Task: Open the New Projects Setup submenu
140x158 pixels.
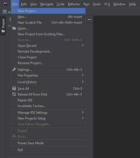Action: tap(48, 118)
